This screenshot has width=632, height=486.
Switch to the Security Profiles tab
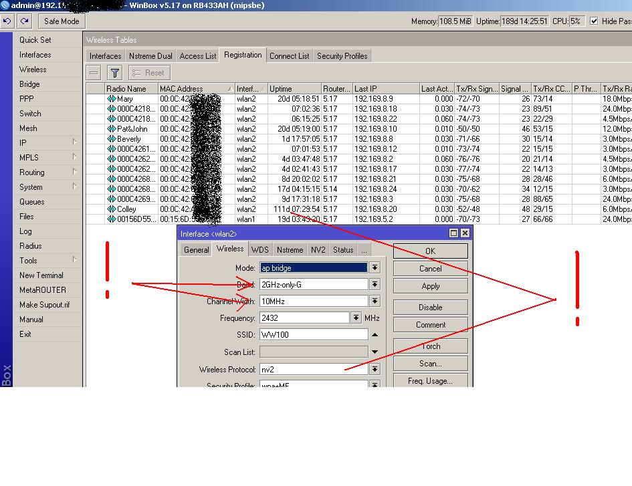(342, 56)
